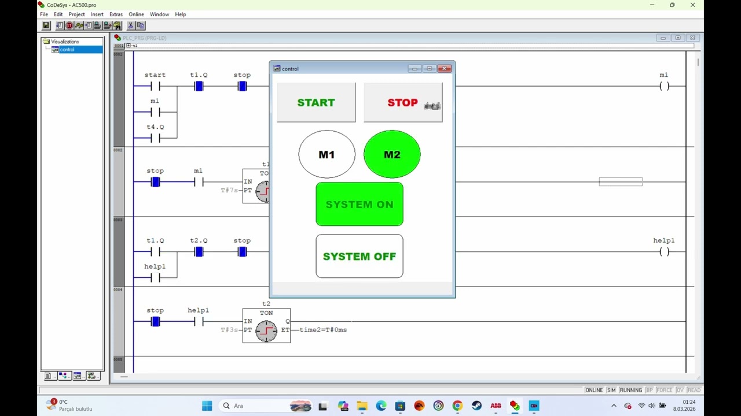Click the ONLINE status bar indicator
Viewport: 741px width, 416px height.
click(594, 390)
